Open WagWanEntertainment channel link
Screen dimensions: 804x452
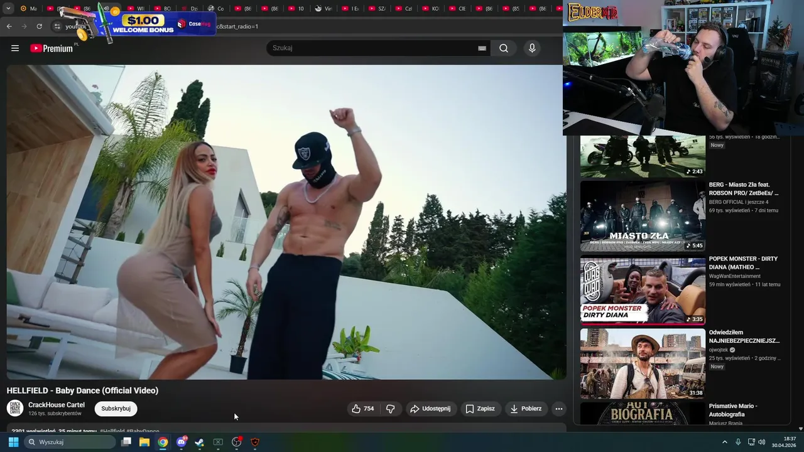click(x=735, y=276)
